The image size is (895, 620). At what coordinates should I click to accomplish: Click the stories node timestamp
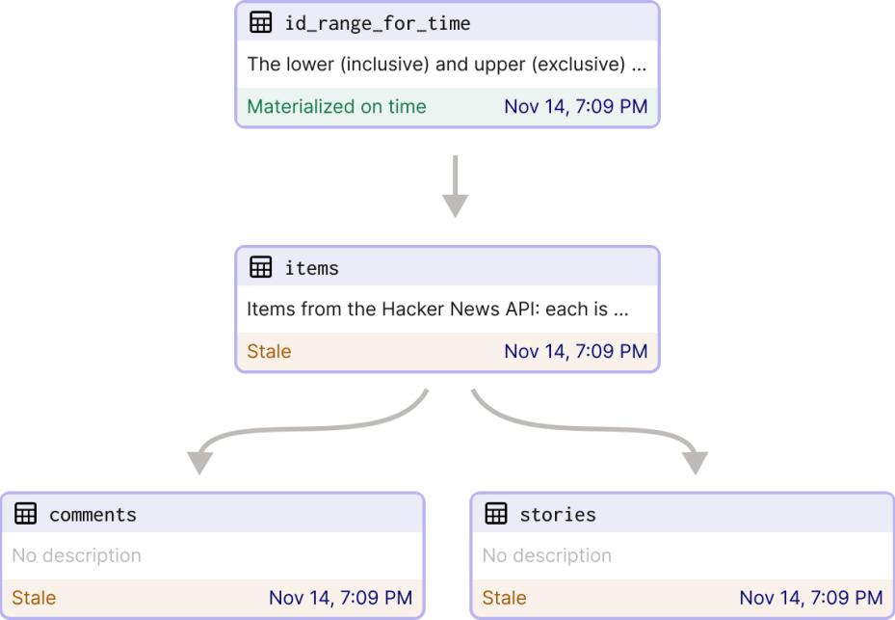point(811,598)
